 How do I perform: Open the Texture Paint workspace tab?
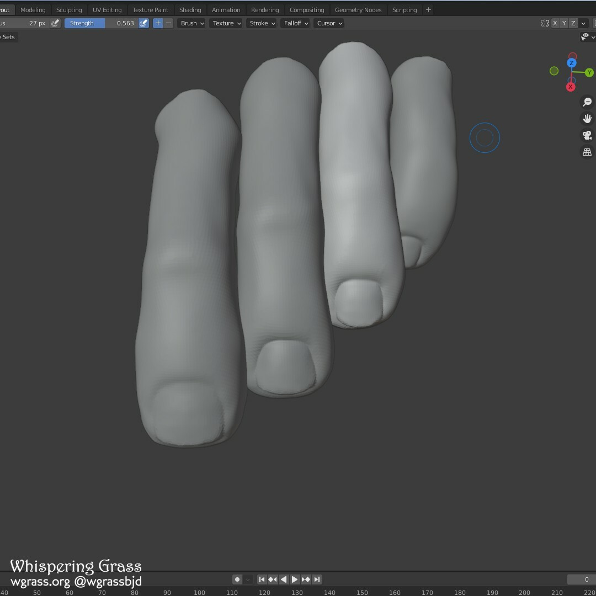(x=150, y=10)
